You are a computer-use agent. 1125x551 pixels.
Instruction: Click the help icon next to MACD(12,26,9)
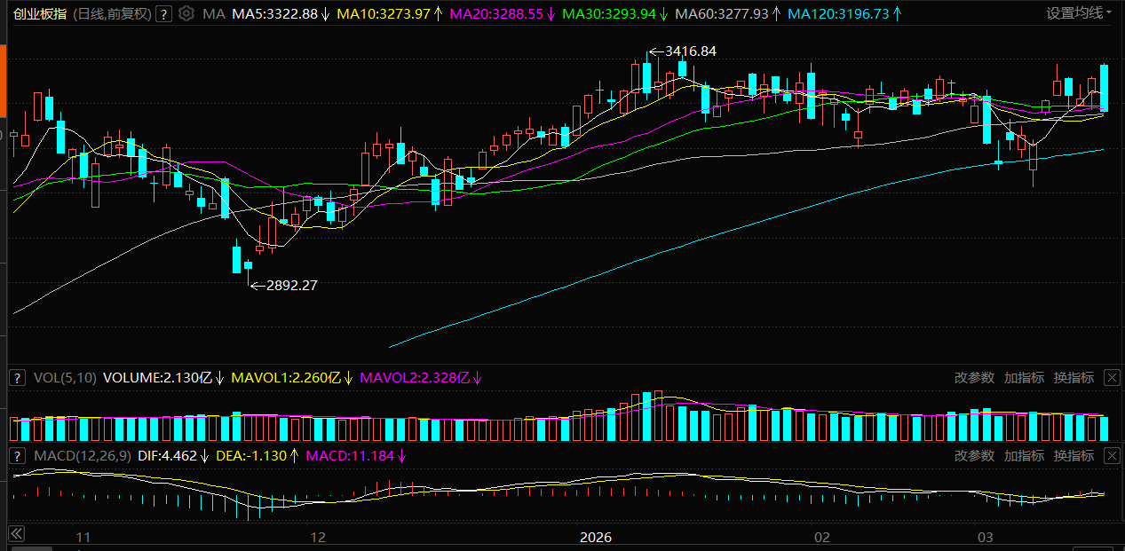(17, 456)
